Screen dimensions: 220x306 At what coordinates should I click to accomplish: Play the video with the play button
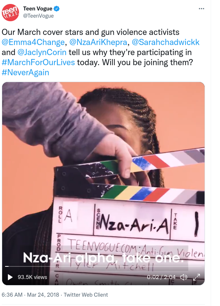pos(10,277)
